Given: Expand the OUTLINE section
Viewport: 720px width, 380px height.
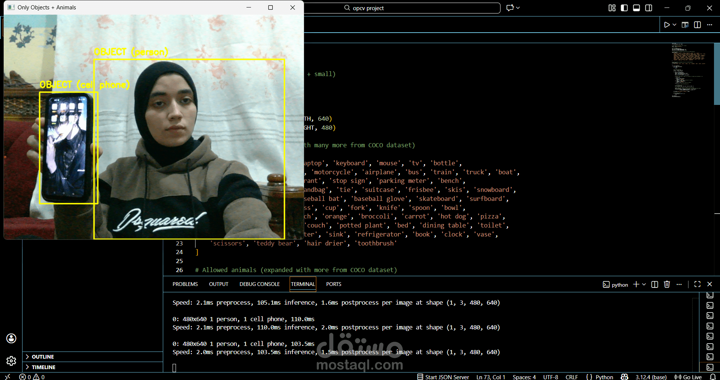Looking at the screenshot, I should 93,357.
